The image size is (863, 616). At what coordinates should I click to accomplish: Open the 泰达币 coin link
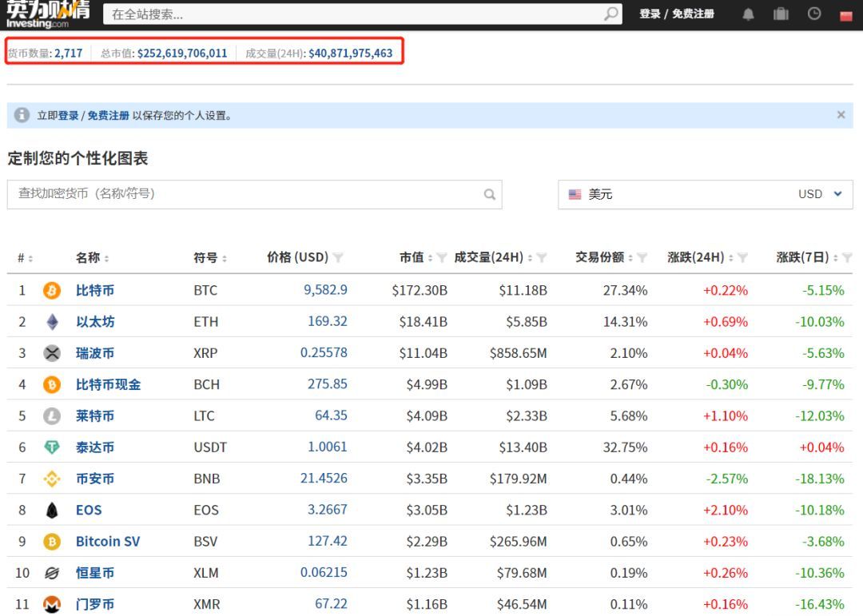(94, 447)
